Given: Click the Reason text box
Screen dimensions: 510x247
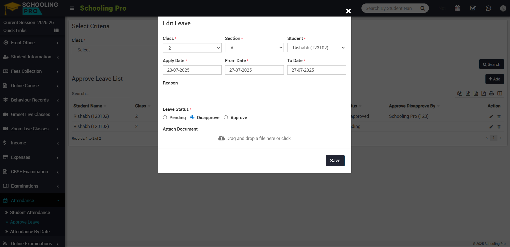Looking at the screenshot, I should click(x=254, y=94).
